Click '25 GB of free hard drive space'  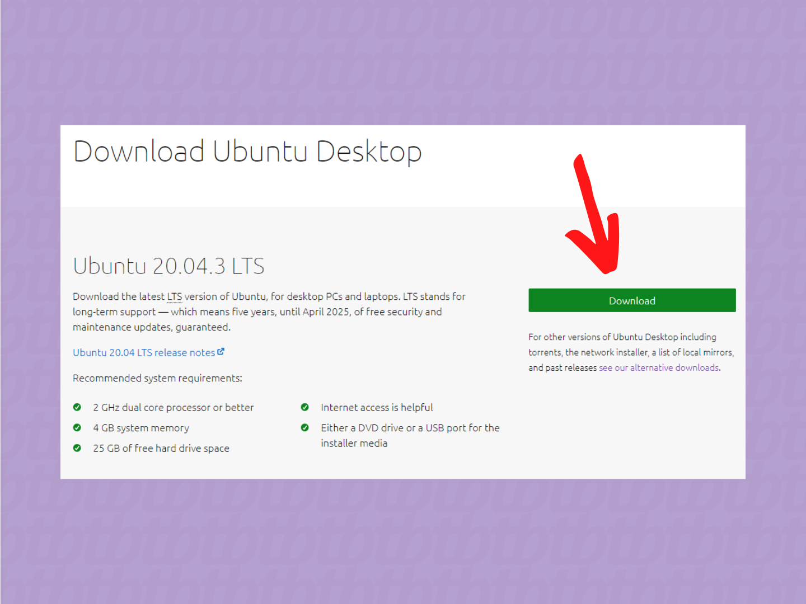161,448
